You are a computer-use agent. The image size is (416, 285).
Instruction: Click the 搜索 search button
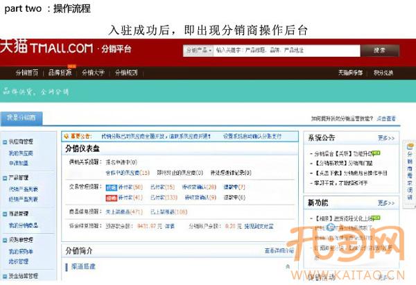point(379,50)
